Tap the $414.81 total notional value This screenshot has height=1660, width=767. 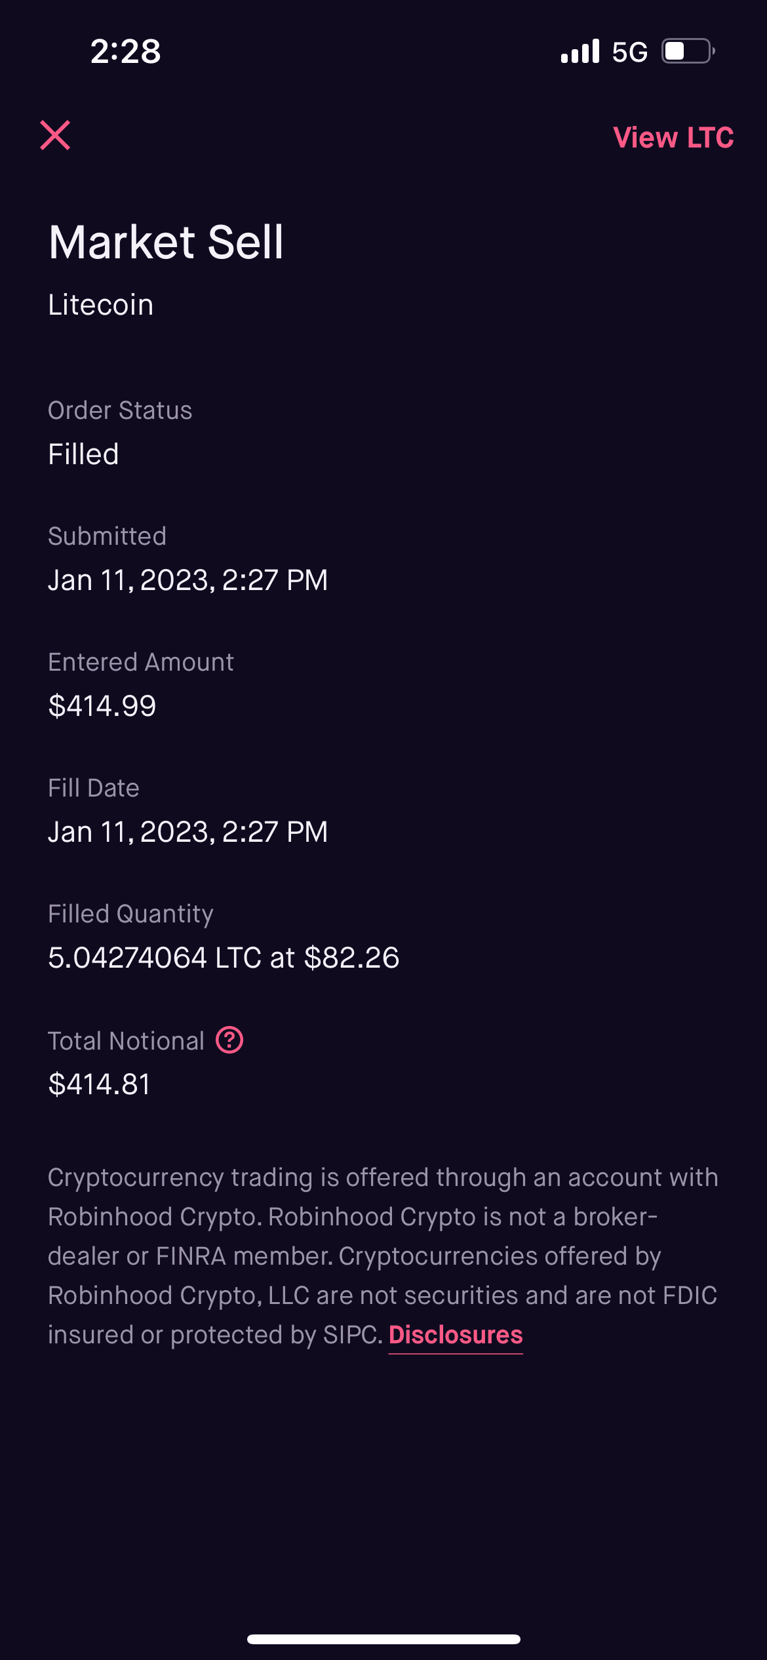(x=100, y=1084)
